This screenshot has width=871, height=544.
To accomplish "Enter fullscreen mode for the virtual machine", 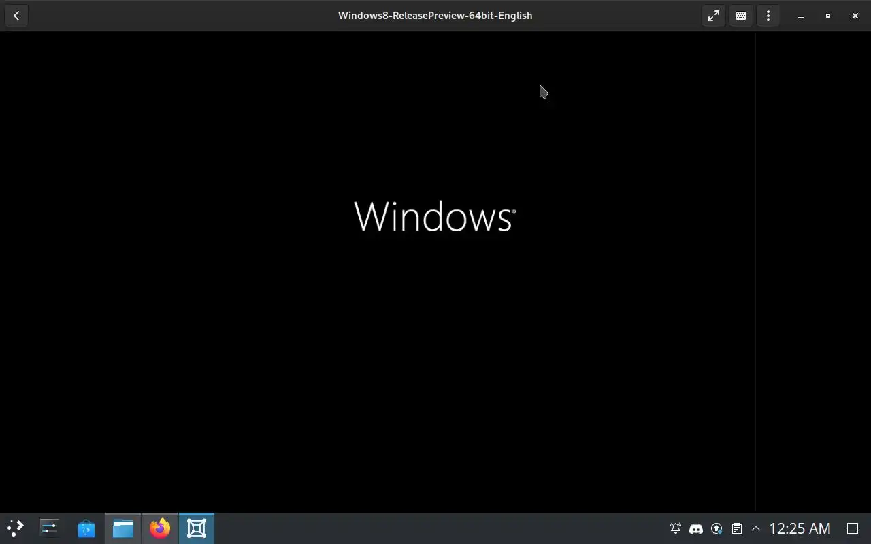I will (714, 16).
